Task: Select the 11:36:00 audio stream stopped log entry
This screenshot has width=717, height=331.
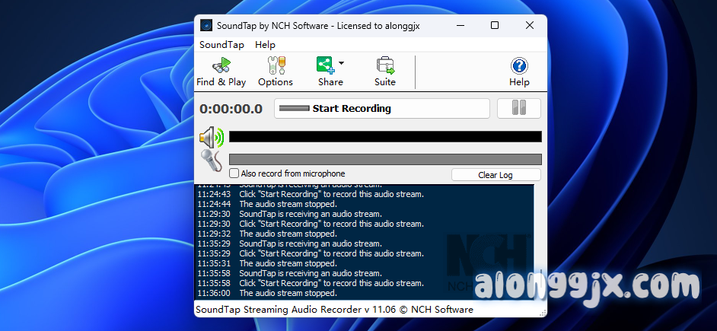Action: click(x=288, y=293)
